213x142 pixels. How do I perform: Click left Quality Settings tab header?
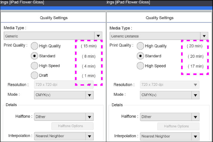[54, 18]
